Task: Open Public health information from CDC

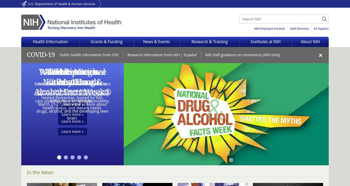Action: pyautogui.click(x=89, y=55)
